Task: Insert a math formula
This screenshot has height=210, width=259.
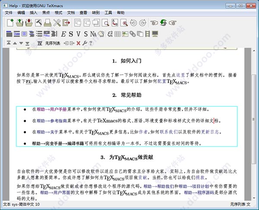Action: pyautogui.click(x=110, y=34)
